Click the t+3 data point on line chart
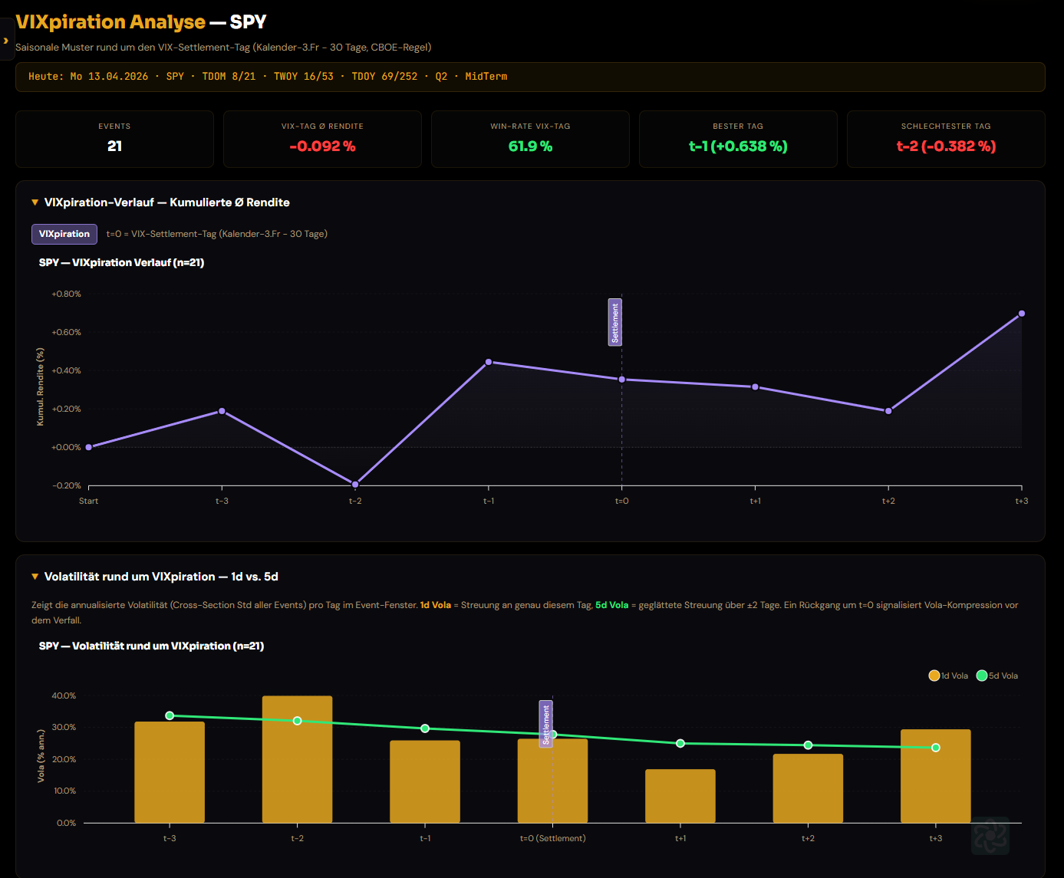Image resolution: width=1064 pixels, height=878 pixels. [x=1022, y=314]
